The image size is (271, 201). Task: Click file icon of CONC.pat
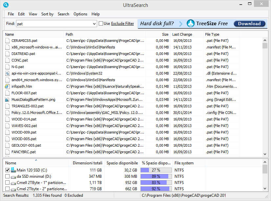7,60
